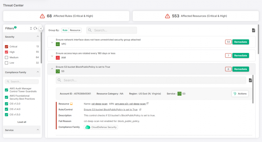Open the Actions button for S3 resource
Screen dimensions: 262x142
[240, 94]
